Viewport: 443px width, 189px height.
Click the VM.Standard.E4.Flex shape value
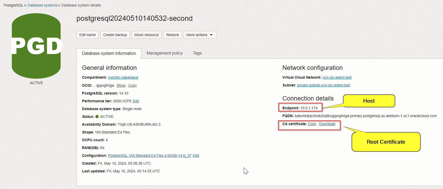[x=112, y=132]
